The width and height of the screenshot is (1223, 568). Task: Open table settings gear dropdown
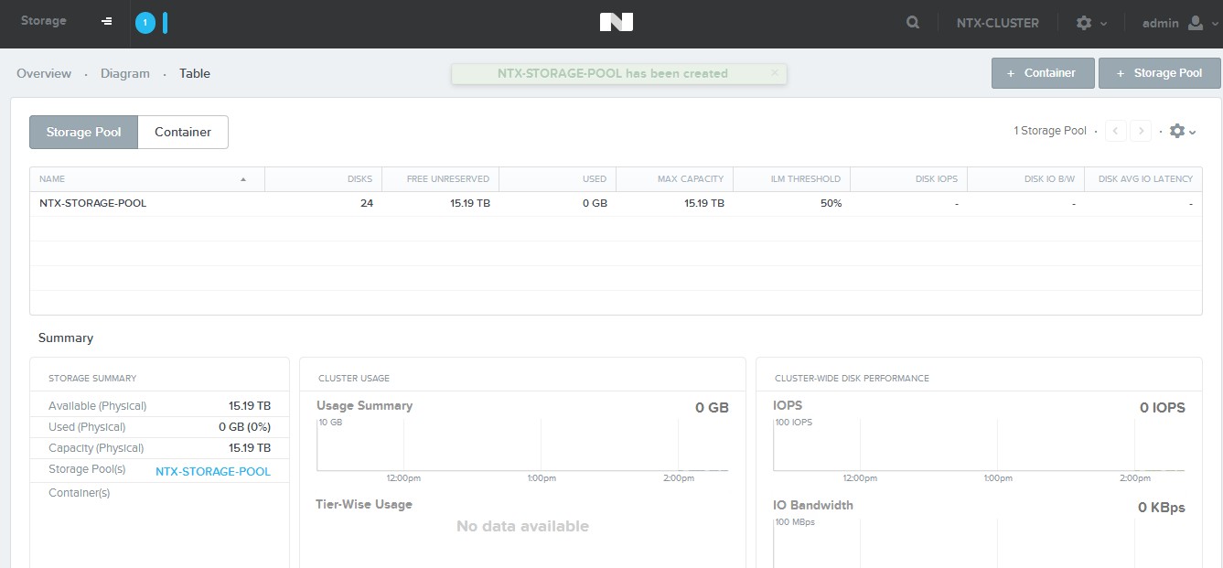(x=1182, y=131)
